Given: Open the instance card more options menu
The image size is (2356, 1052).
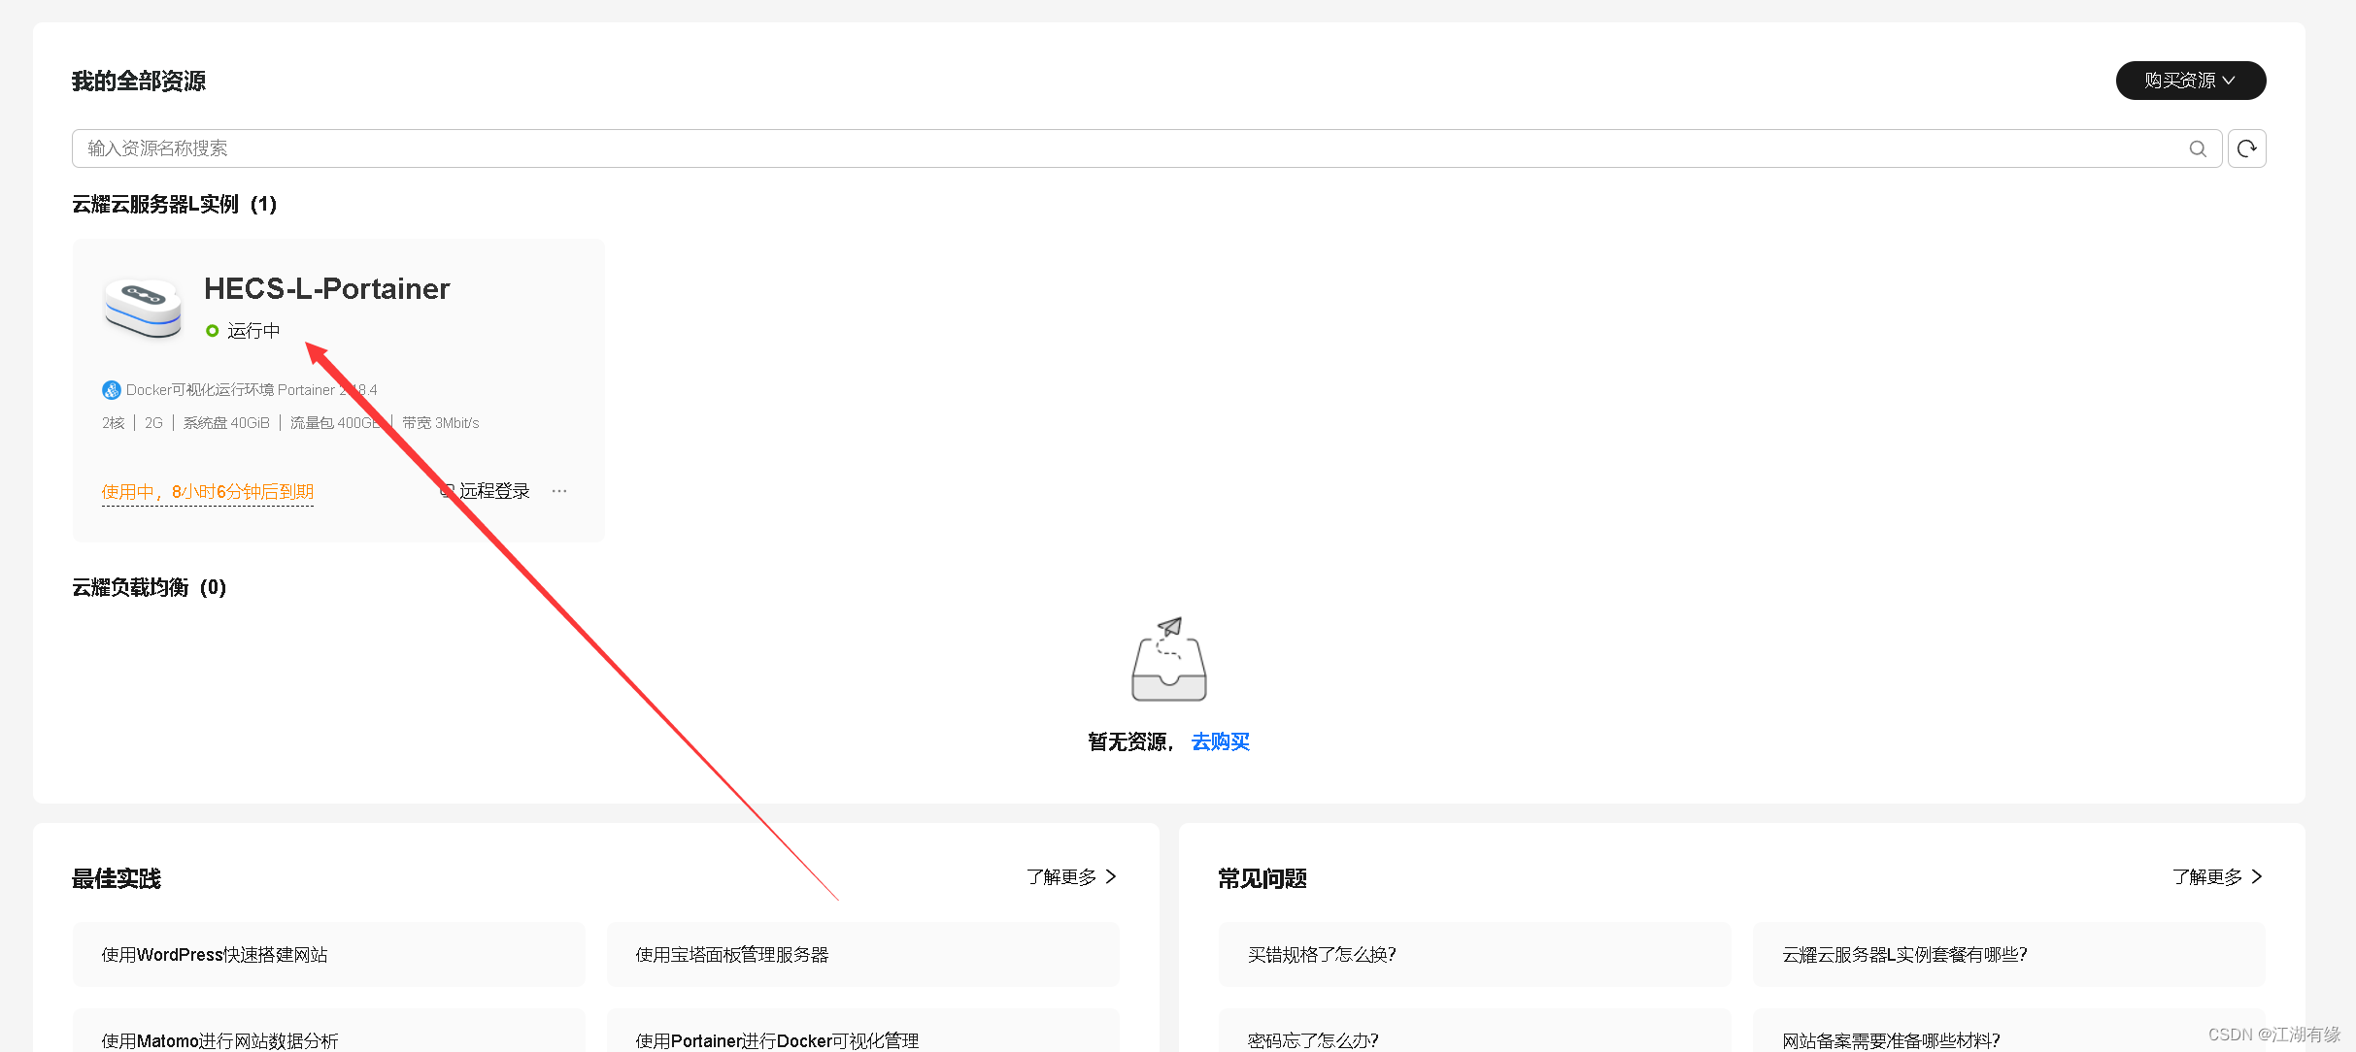Looking at the screenshot, I should 559,491.
